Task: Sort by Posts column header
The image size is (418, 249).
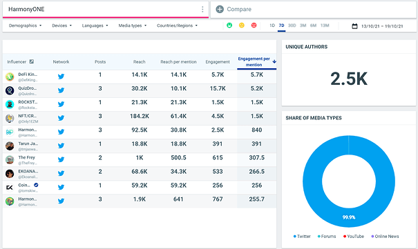Action: tap(100, 61)
